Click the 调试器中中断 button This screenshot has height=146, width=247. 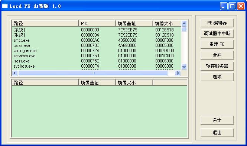point(217,34)
